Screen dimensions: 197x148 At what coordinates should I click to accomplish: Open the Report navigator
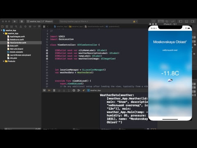39,26
